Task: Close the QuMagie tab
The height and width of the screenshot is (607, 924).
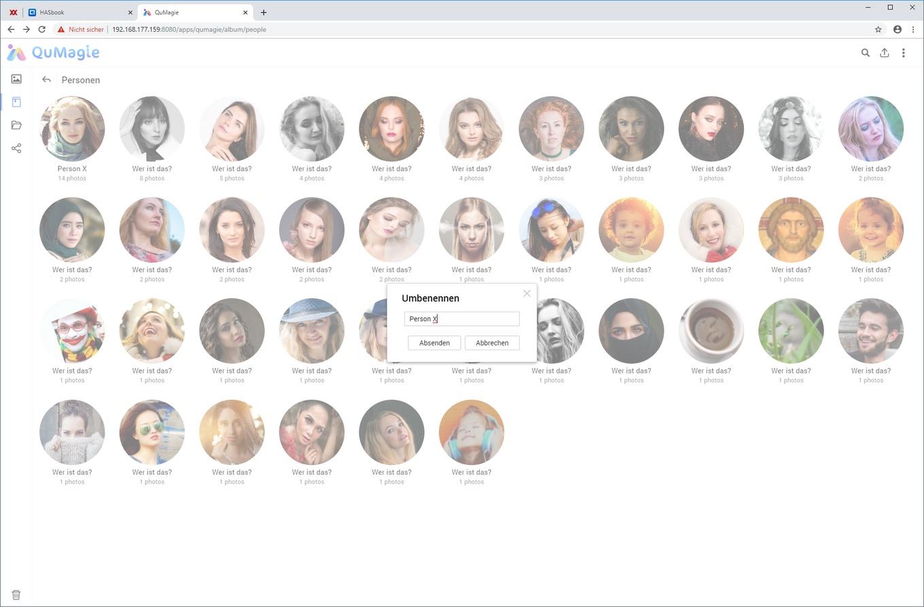Action: pyautogui.click(x=246, y=12)
